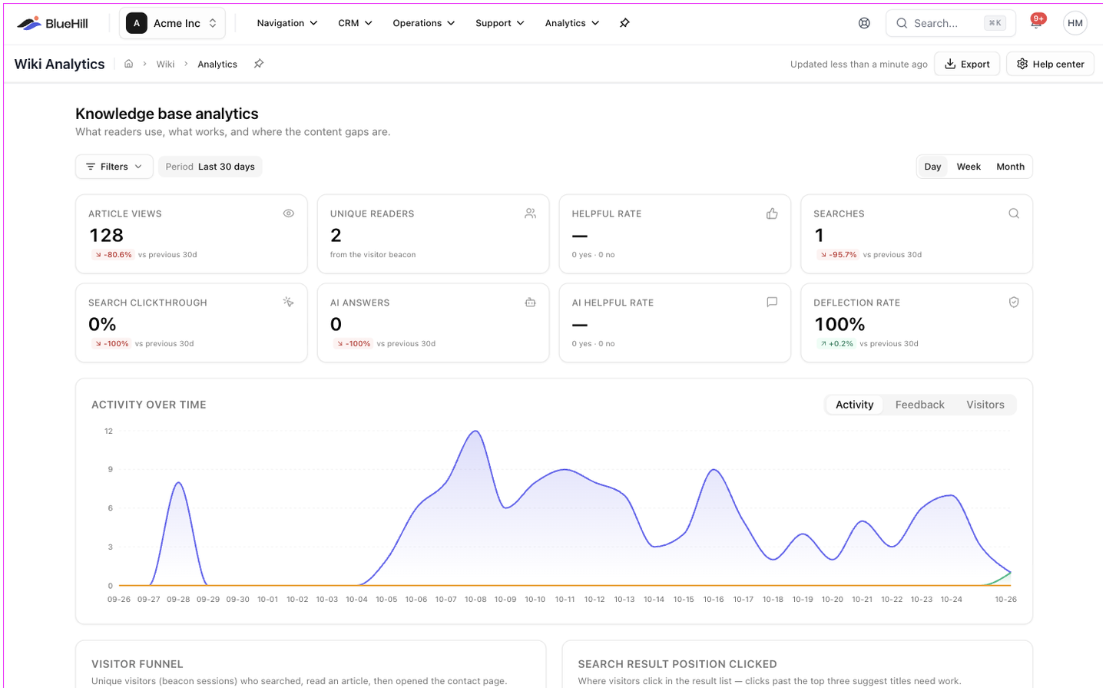Switch granularity to Day
The image size is (1106, 691).
click(932, 167)
